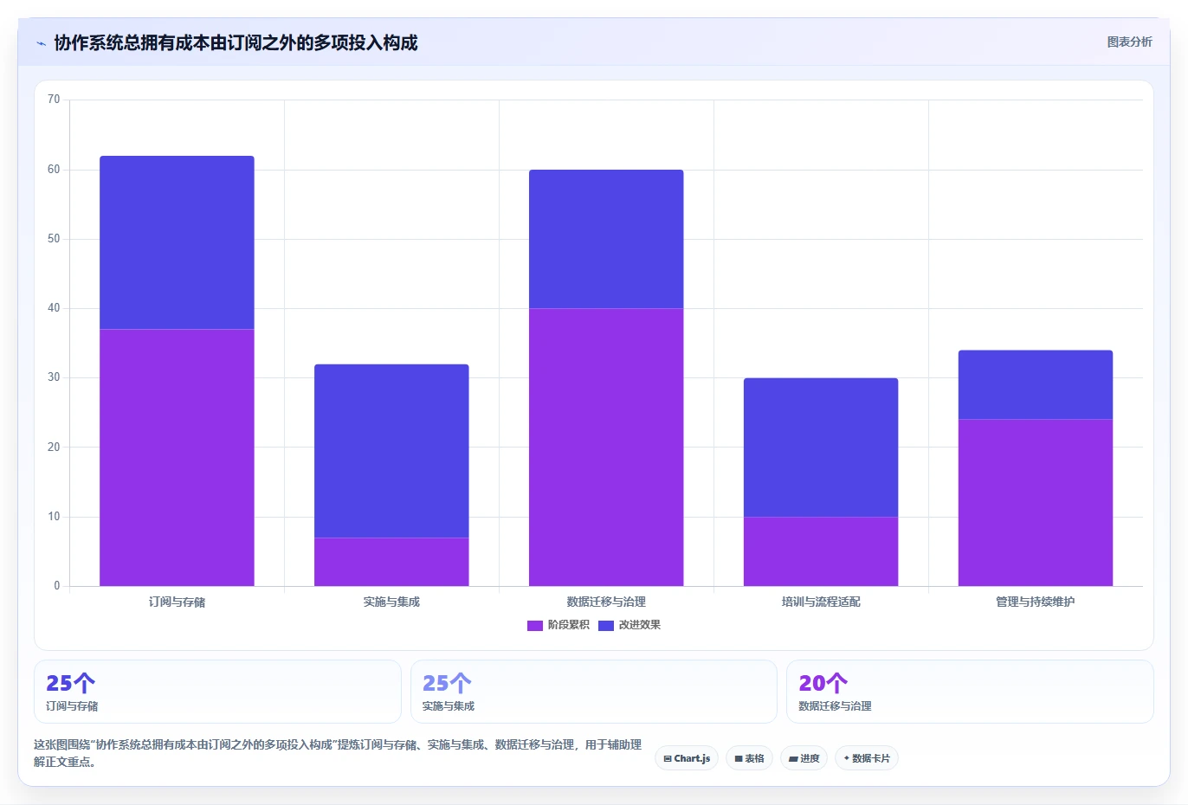Image resolution: width=1188 pixels, height=805 pixels.
Task: Click the purple 管理与持续维护 bar segment
Action: tap(1036, 503)
